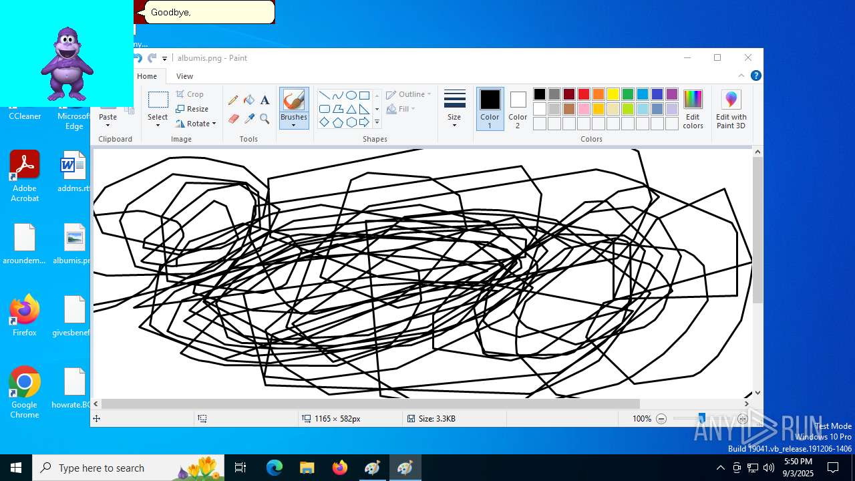Choose the Right triangle shape

tap(364, 109)
